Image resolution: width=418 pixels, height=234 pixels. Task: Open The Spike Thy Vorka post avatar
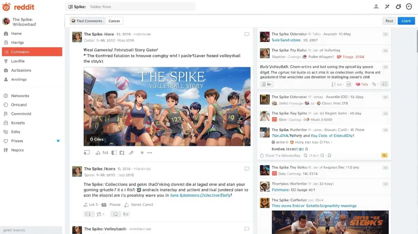click(x=265, y=170)
